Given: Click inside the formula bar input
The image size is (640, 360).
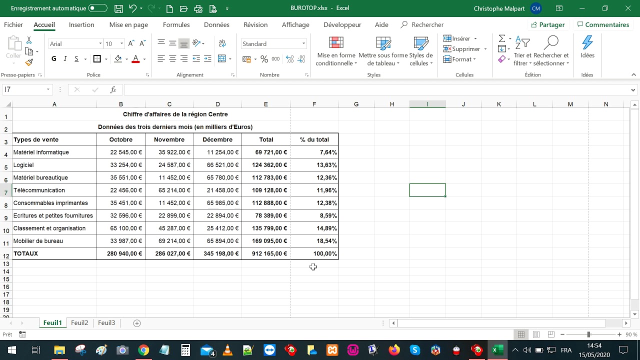Looking at the screenshot, I should click(376, 90).
